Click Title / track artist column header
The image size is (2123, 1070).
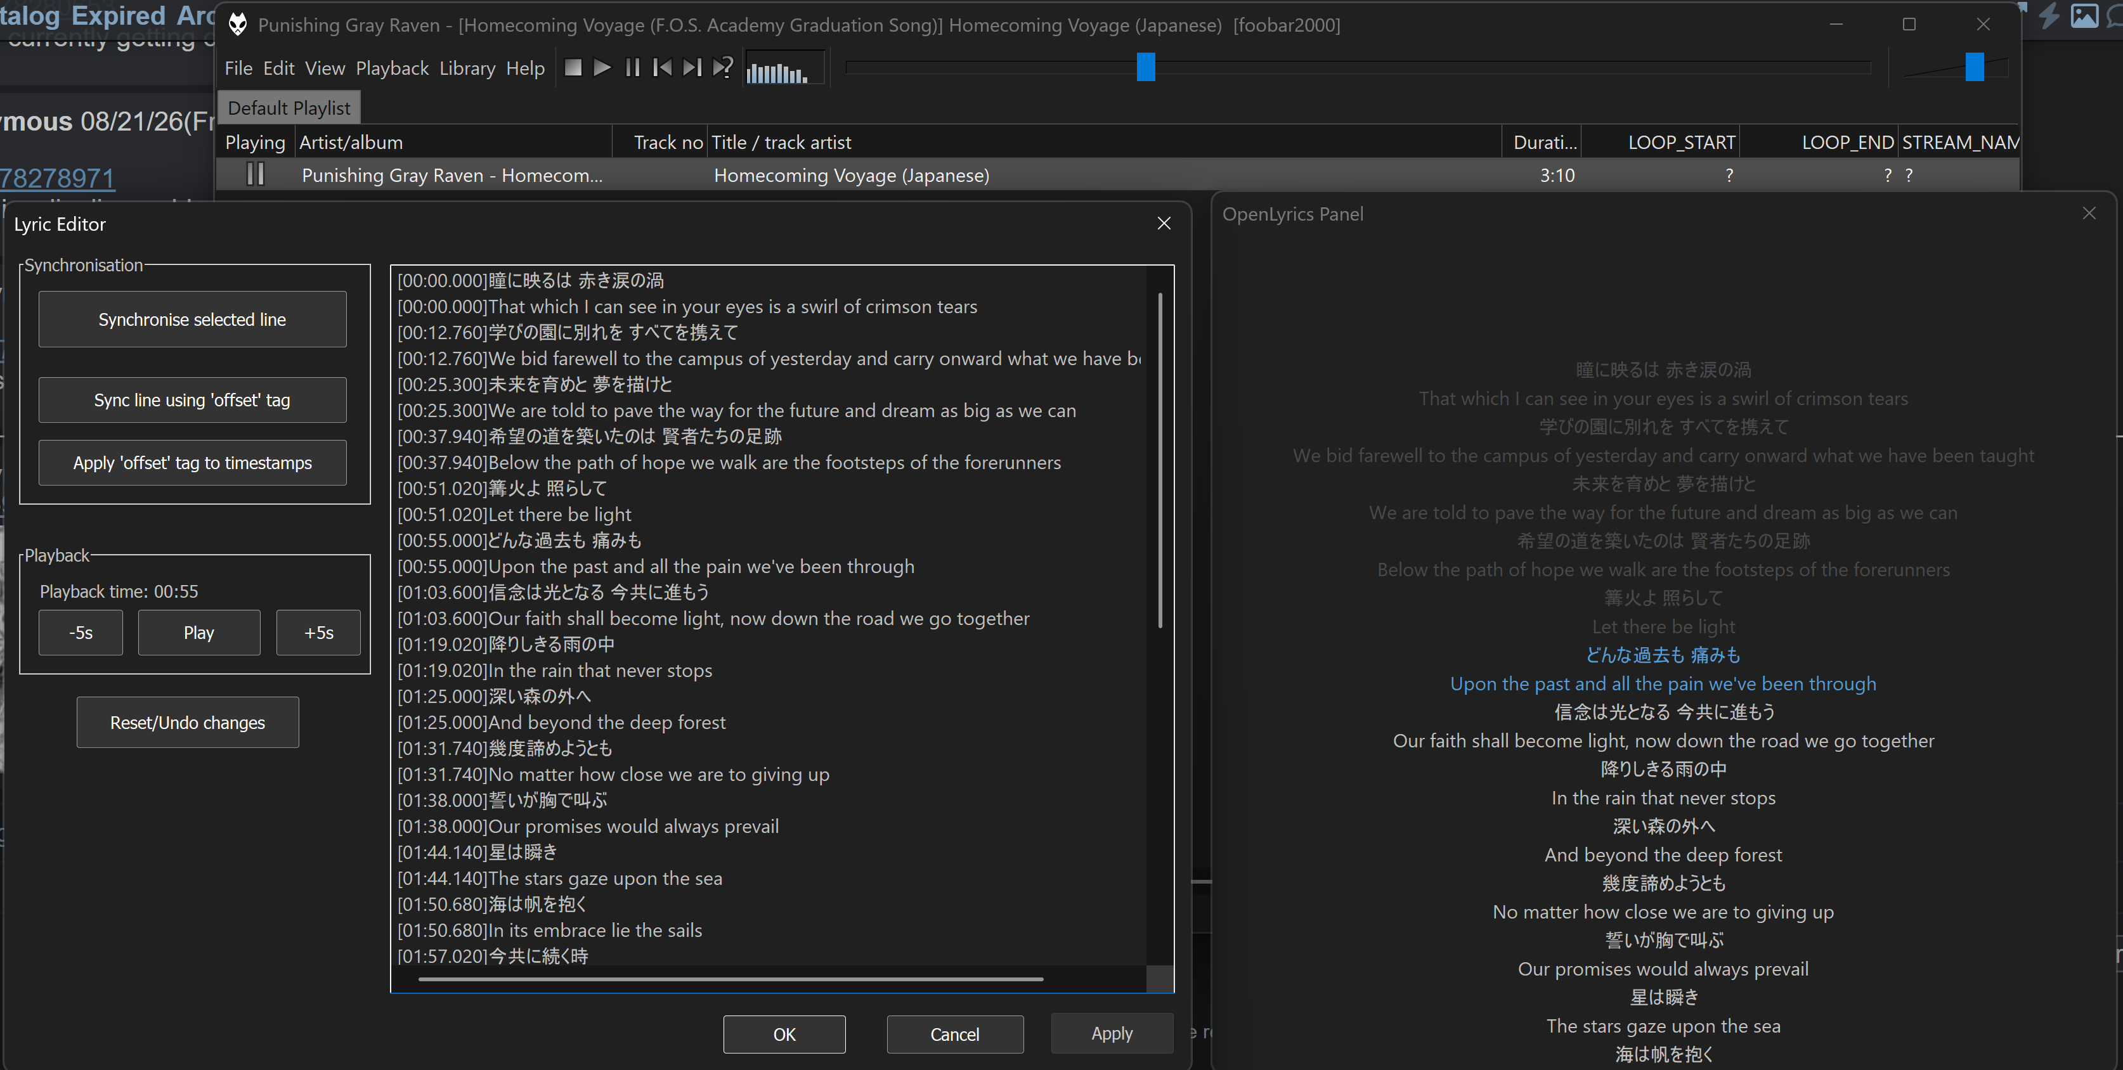click(1105, 142)
